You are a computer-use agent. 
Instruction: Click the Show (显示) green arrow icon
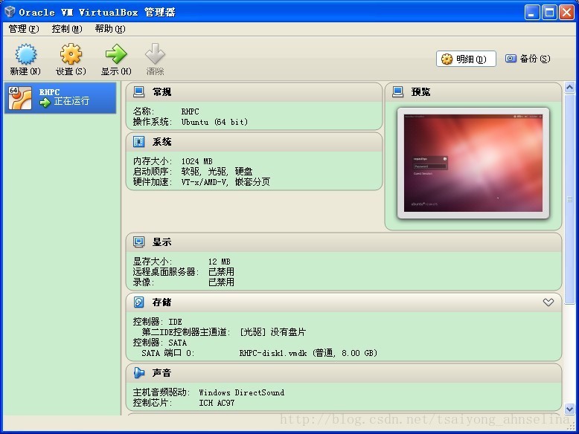pyautogui.click(x=116, y=54)
